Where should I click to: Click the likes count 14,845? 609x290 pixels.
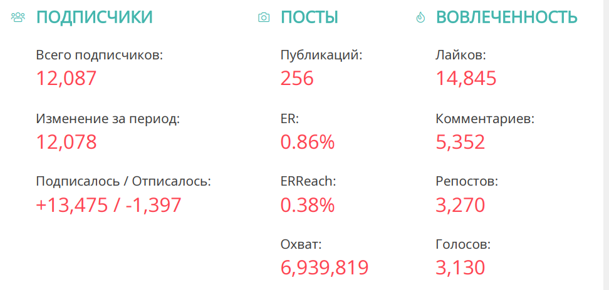coord(466,79)
